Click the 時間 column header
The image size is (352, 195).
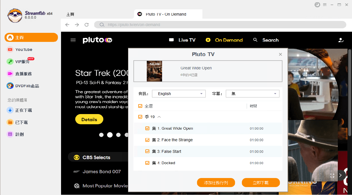[253, 106]
